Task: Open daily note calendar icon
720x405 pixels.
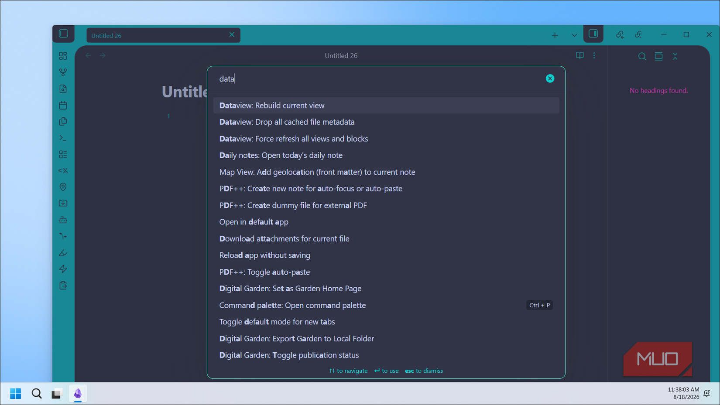Action: coord(63,105)
